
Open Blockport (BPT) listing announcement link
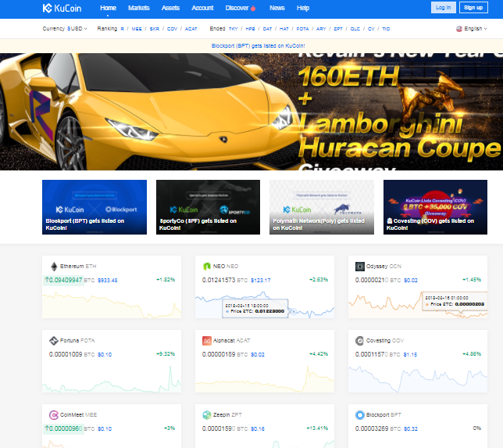pos(259,46)
